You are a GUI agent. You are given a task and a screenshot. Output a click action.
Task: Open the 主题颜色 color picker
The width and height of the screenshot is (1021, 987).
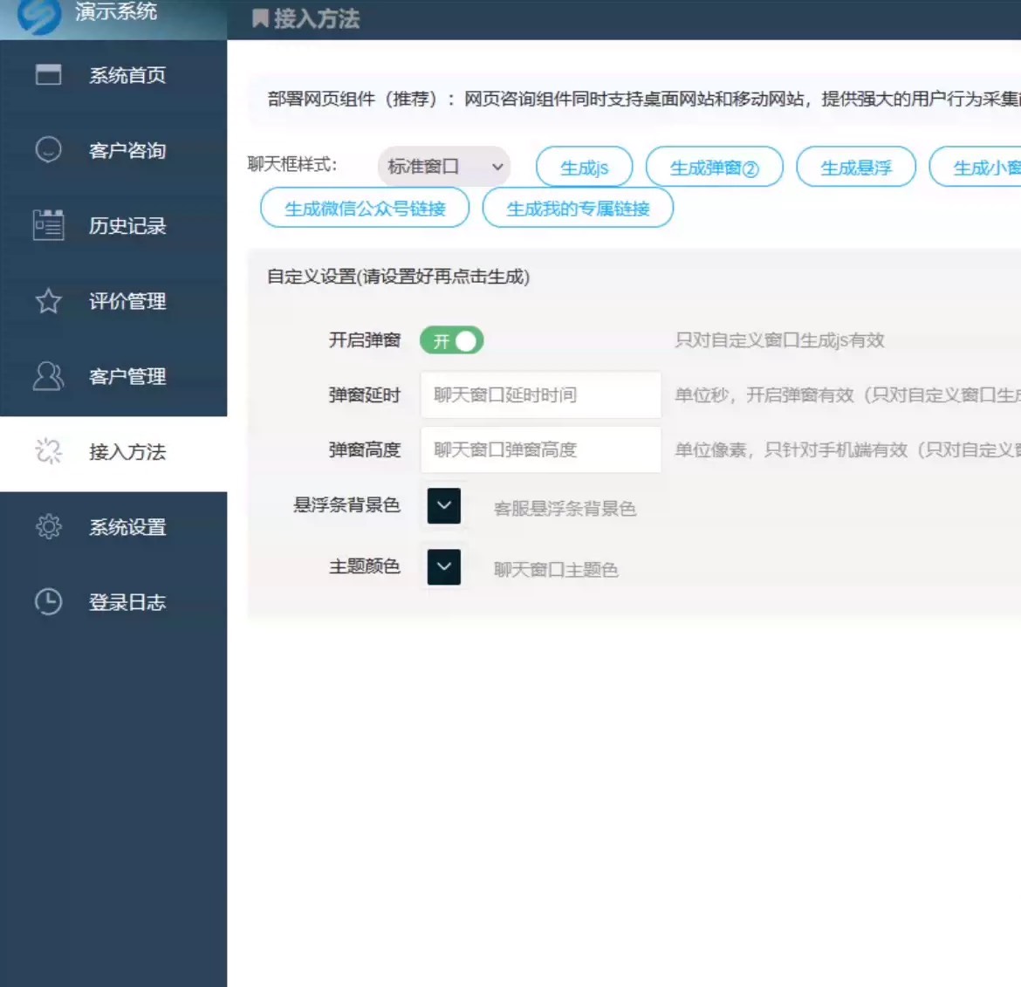point(443,567)
